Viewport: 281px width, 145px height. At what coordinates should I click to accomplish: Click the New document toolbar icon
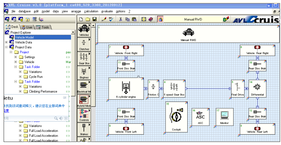(x=81, y=19)
